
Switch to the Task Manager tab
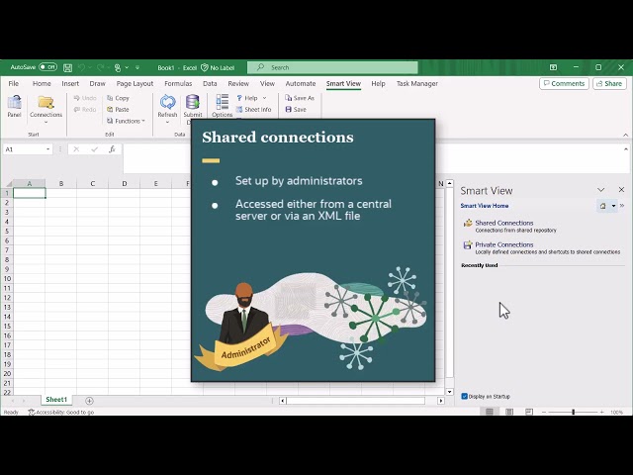click(x=417, y=83)
